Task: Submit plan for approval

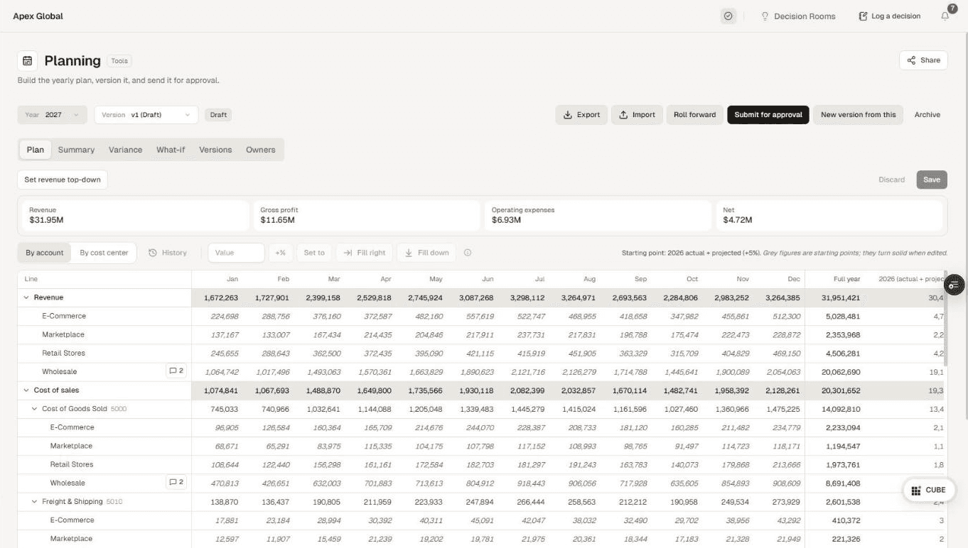Action: tap(768, 114)
